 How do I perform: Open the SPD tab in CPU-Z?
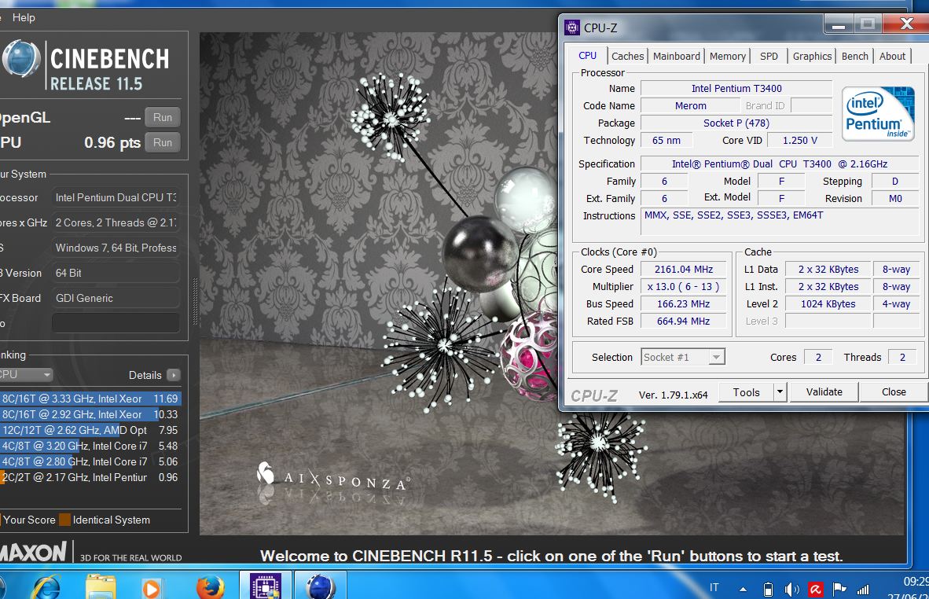[x=769, y=57]
